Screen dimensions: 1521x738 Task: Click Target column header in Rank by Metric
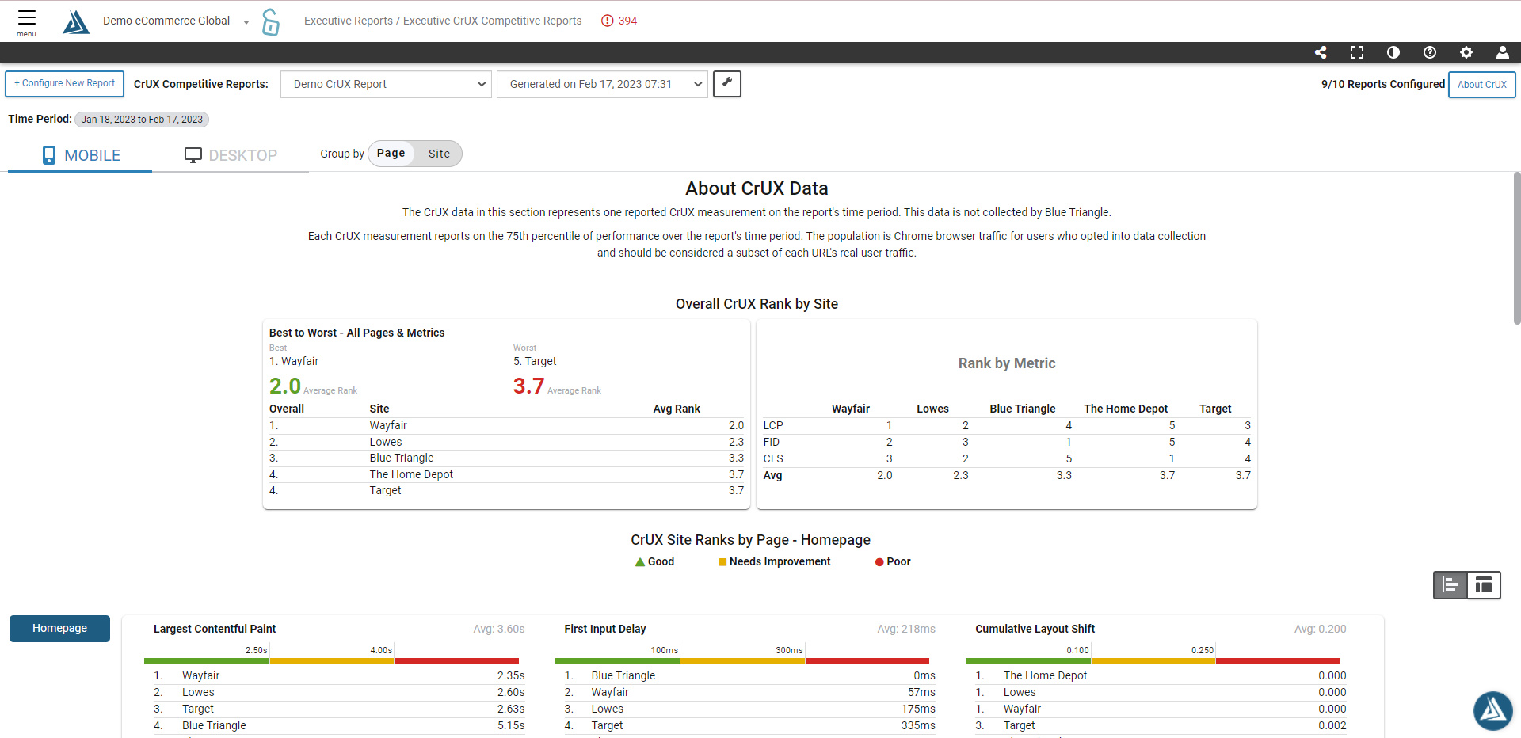(1215, 409)
